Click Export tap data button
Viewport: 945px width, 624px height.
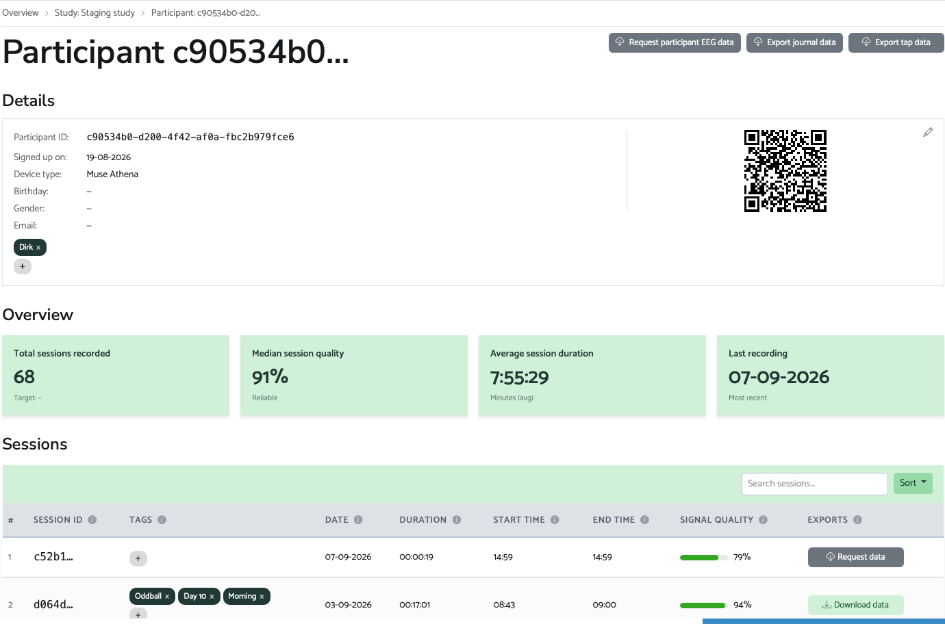[896, 42]
